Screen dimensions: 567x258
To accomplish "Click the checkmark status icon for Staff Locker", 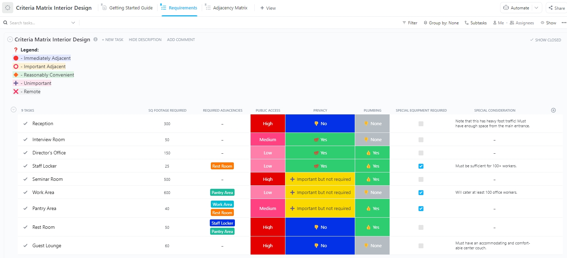I will (25, 166).
